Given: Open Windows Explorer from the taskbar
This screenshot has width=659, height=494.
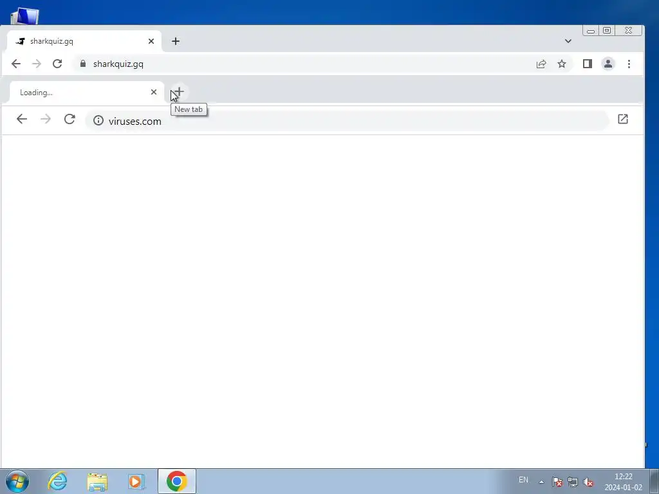Looking at the screenshot, I should [x=97, y=481].
